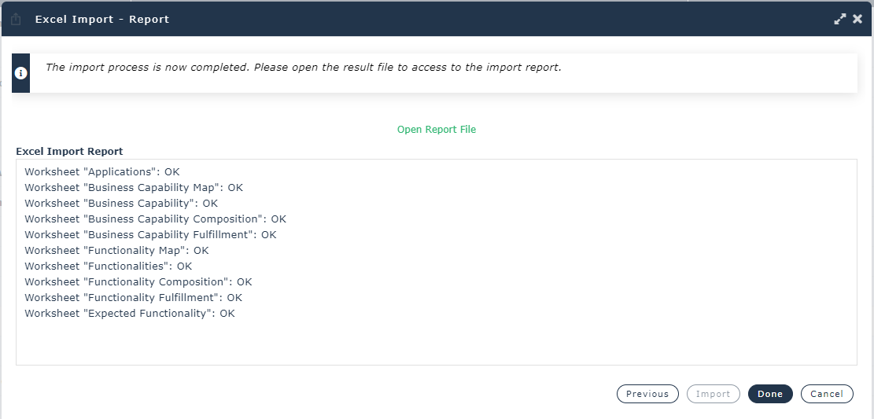Image resolution: width=874 pixels, height=419 pixels.
Task: Open the Report File link
Action: [x=437, y=130]
